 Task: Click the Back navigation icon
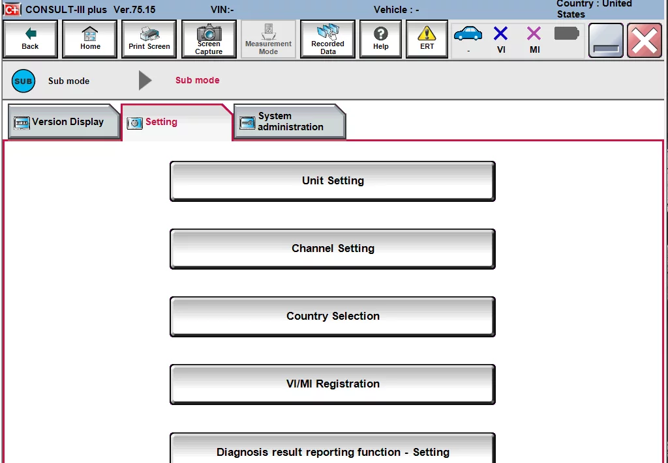pyautogui.click(x=29, y=38)
